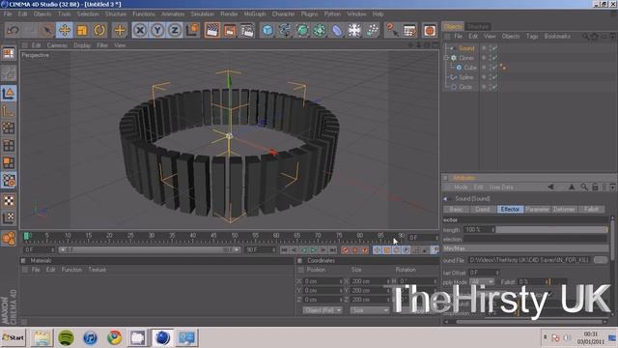The height and width of the screenshot is (348, 618).
Task: Toggle the X axis lock
Action: [x=140, y=30]
